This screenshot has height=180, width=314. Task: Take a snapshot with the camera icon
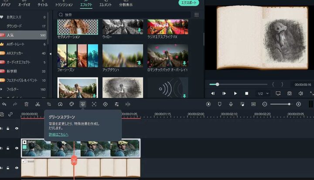pos(289,93)
